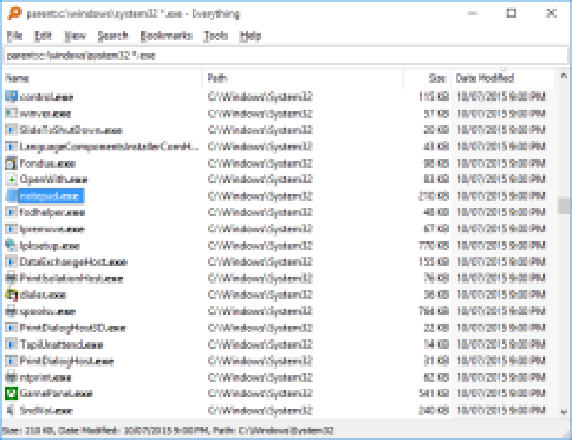Click the green GamePanel.exe icon
The width and height of the screenshot is (572, 440).
(11, 393)
